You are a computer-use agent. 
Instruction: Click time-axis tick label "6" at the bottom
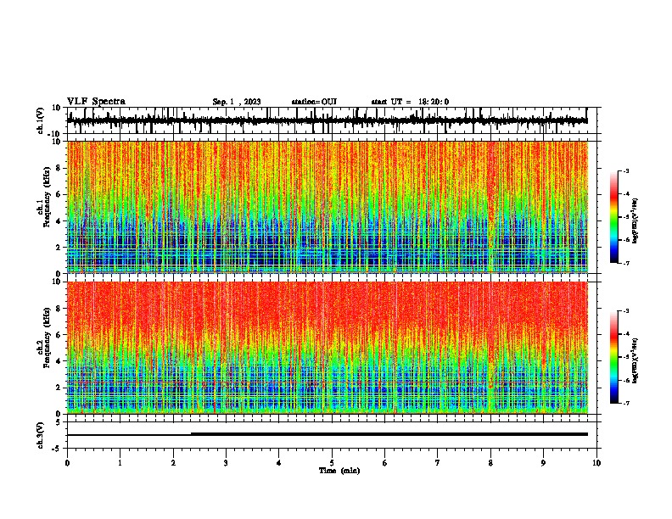pyautogui.click(x=385, y=463)
